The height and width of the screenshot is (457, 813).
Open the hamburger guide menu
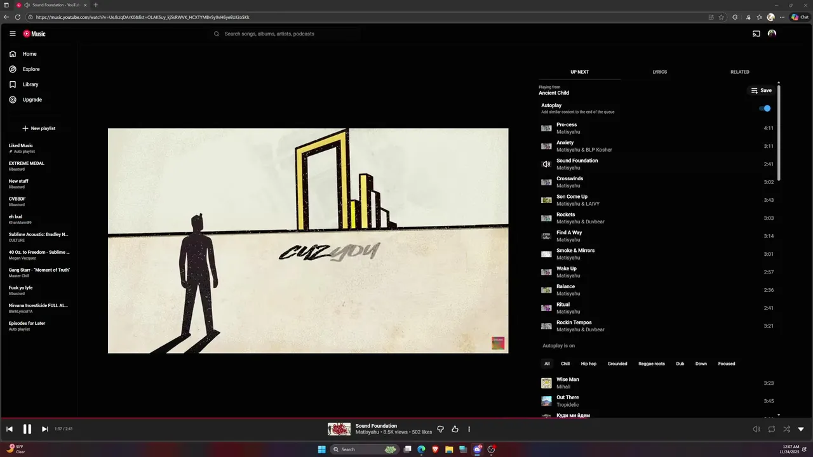click(x=12, y=34)
